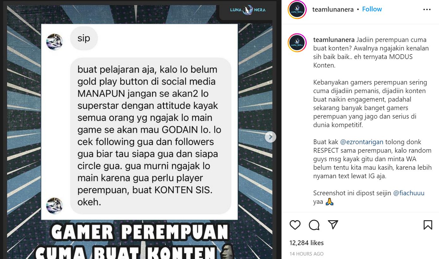Click the chat avatar next to "sip"
Viewport: 439px width, 259px height.
(54, 42)
